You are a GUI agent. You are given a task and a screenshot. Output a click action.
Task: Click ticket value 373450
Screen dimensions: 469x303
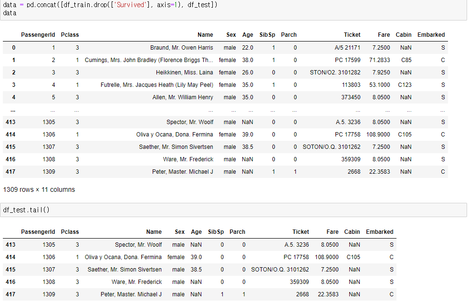point(351,97)
